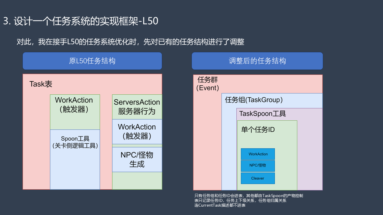This screenshot has height=215, width=383.
Task: Select the NPC/怪物生成 block
Action: pyautogui.click(x=137, y=159)
